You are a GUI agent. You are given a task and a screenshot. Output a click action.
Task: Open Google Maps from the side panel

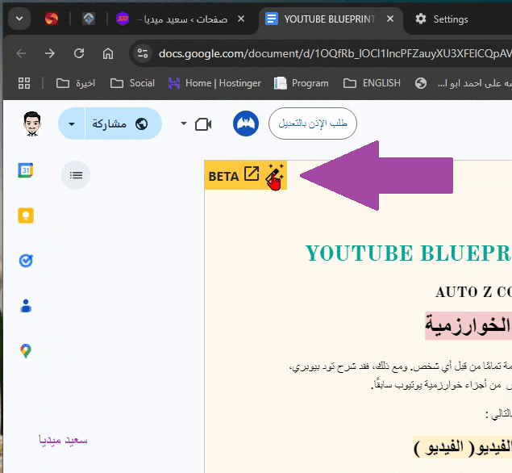click(26, 351)
